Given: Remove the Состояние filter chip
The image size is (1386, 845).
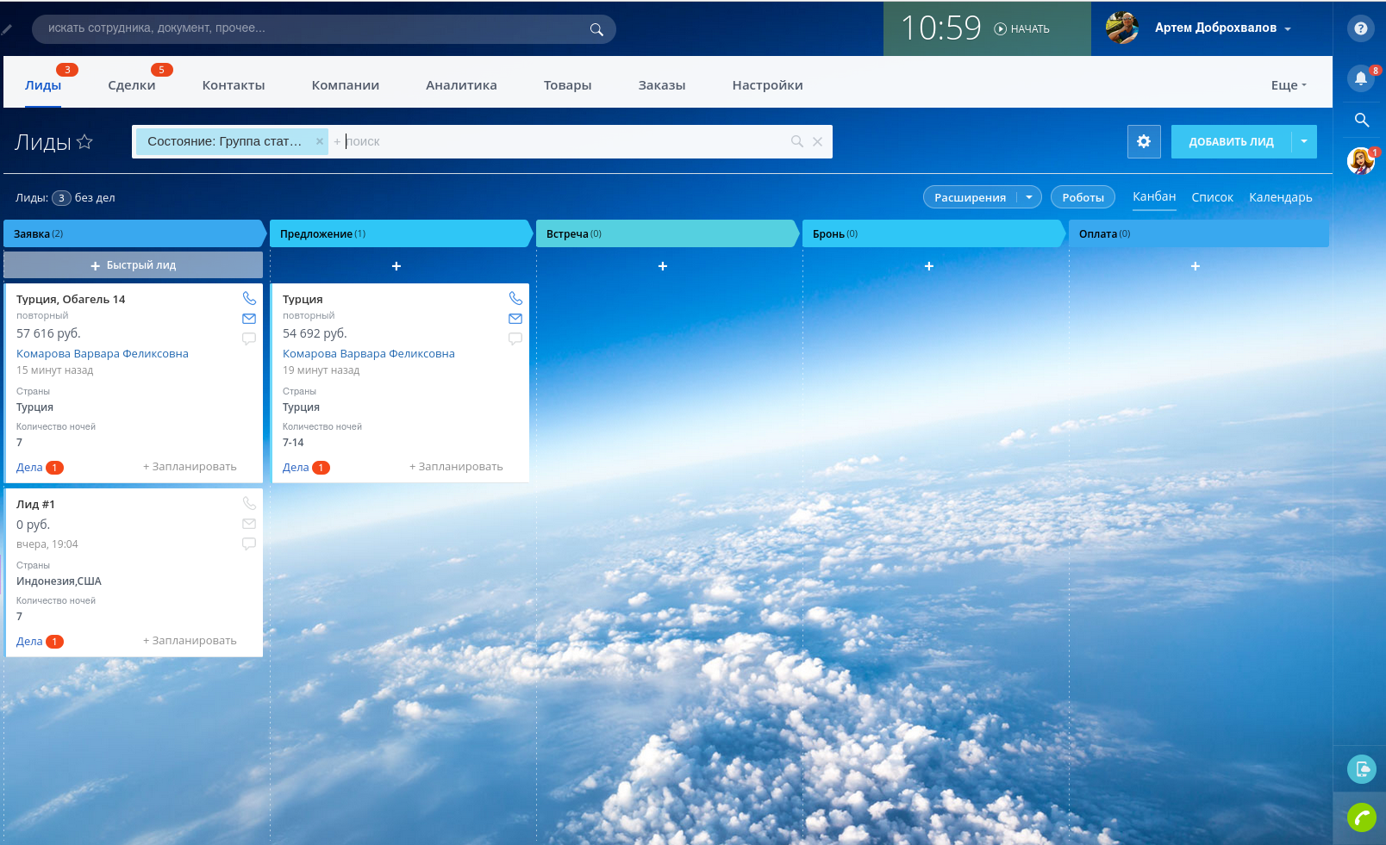Looking at the screenshot, I should pyautogui.click(x=319, y=141).
